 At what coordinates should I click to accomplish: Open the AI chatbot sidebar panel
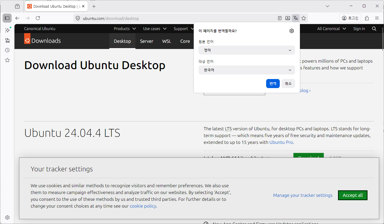(7, 30)
